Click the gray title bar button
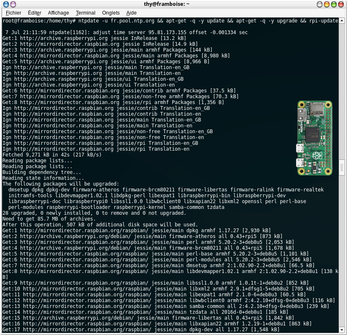 point(320,4)
